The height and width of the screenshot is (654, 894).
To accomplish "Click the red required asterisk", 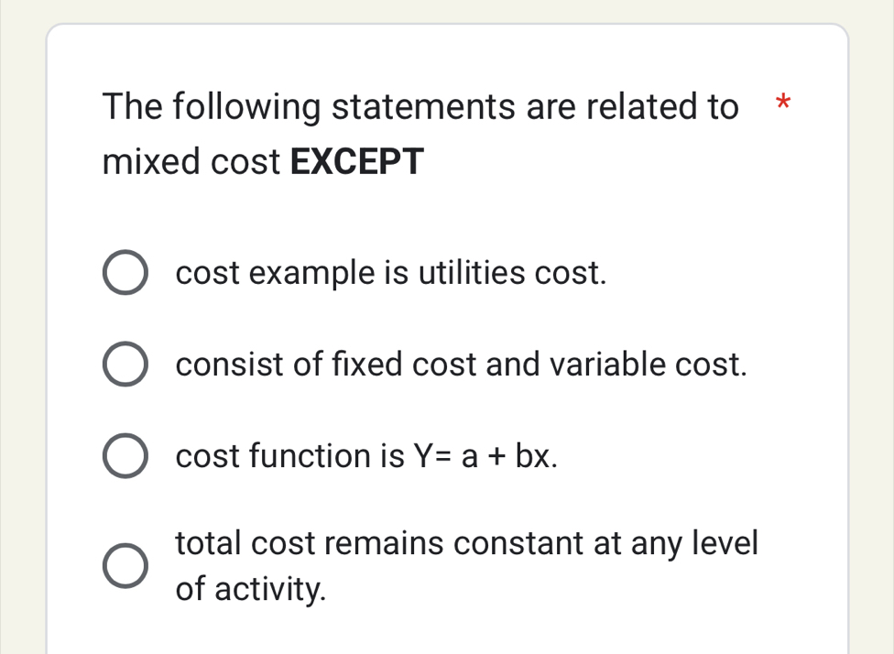I will pos(783,103).
